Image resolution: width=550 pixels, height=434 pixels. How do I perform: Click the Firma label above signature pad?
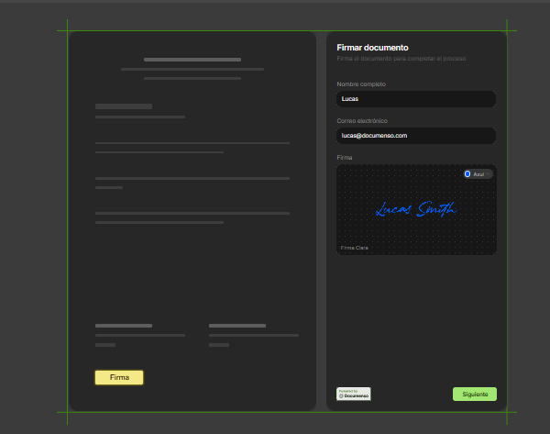[x=344, y=158]
